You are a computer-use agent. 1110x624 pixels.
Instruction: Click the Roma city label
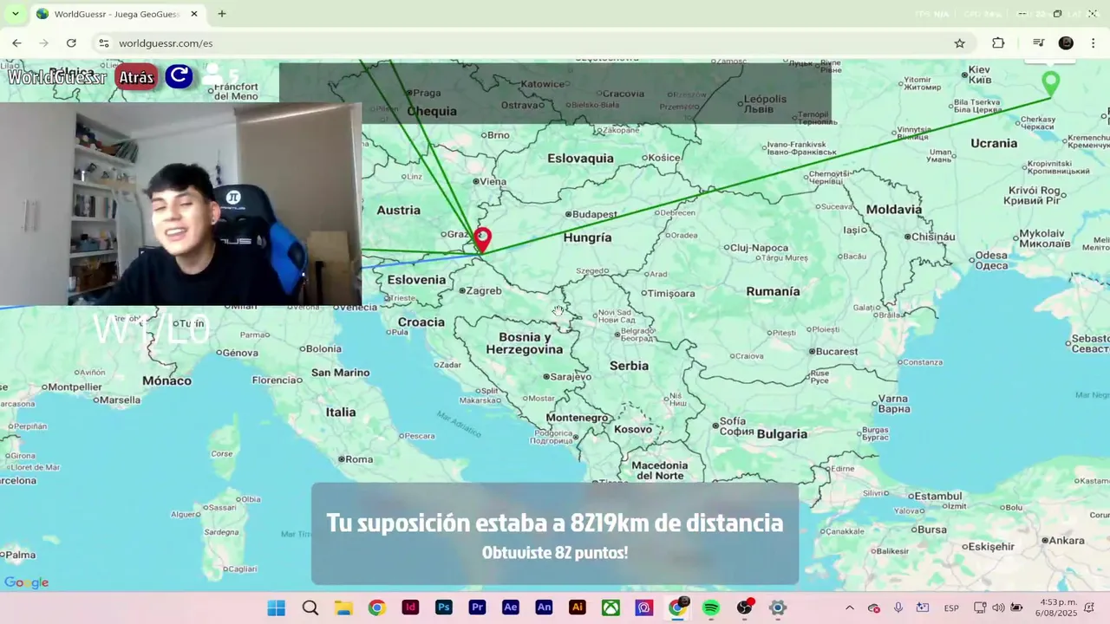[358, 459]
